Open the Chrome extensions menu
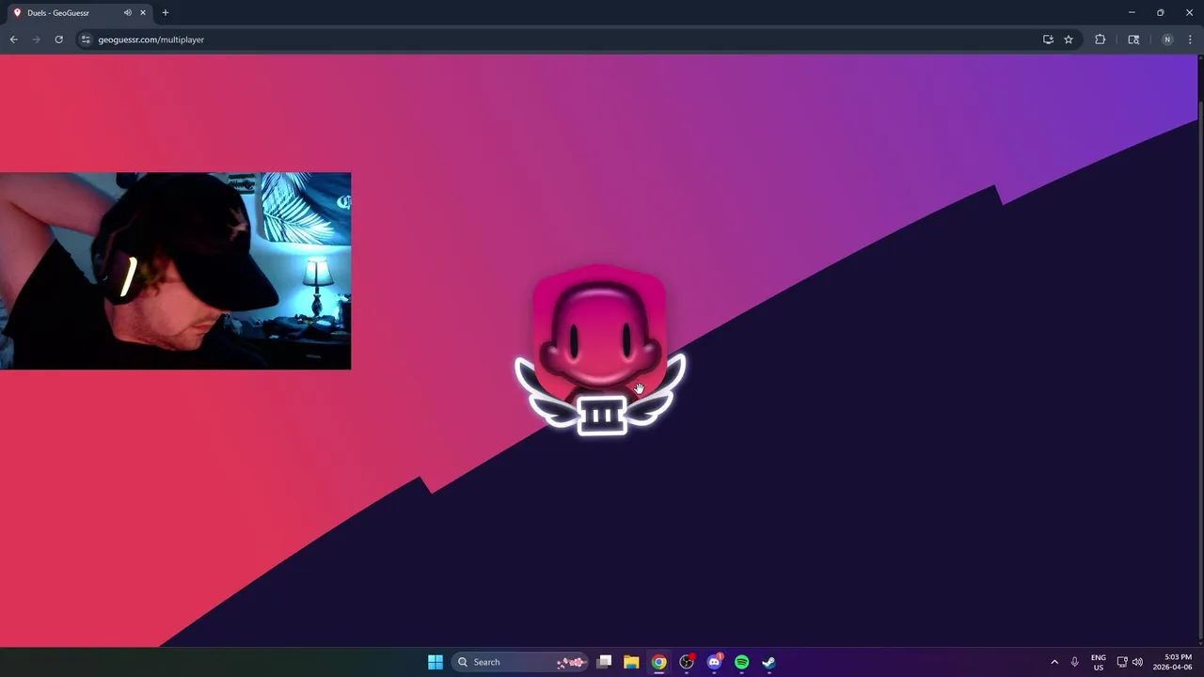Screen dimensions: 1204x677 [x=1100, y=39]
